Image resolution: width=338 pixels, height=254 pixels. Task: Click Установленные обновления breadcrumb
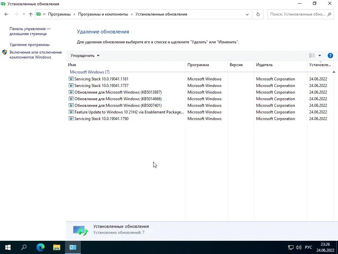coord(161,14)
